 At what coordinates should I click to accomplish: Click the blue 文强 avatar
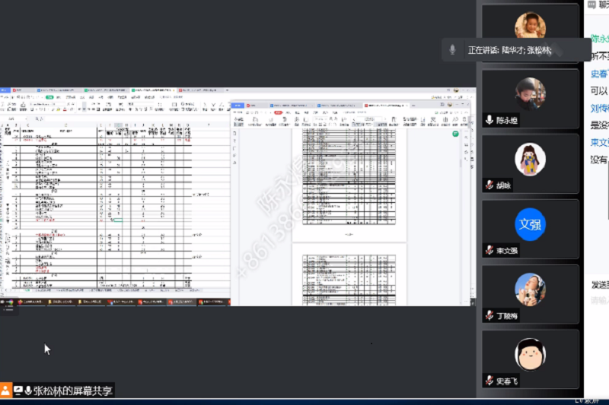[x=530, y=224]
